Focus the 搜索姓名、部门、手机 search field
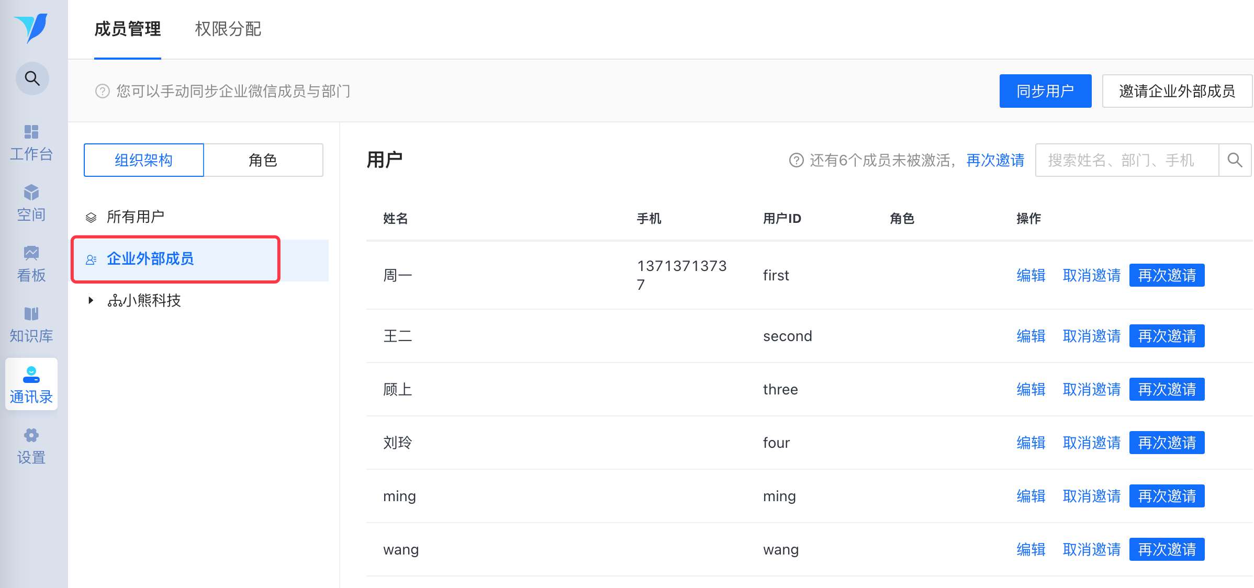 1126,160
